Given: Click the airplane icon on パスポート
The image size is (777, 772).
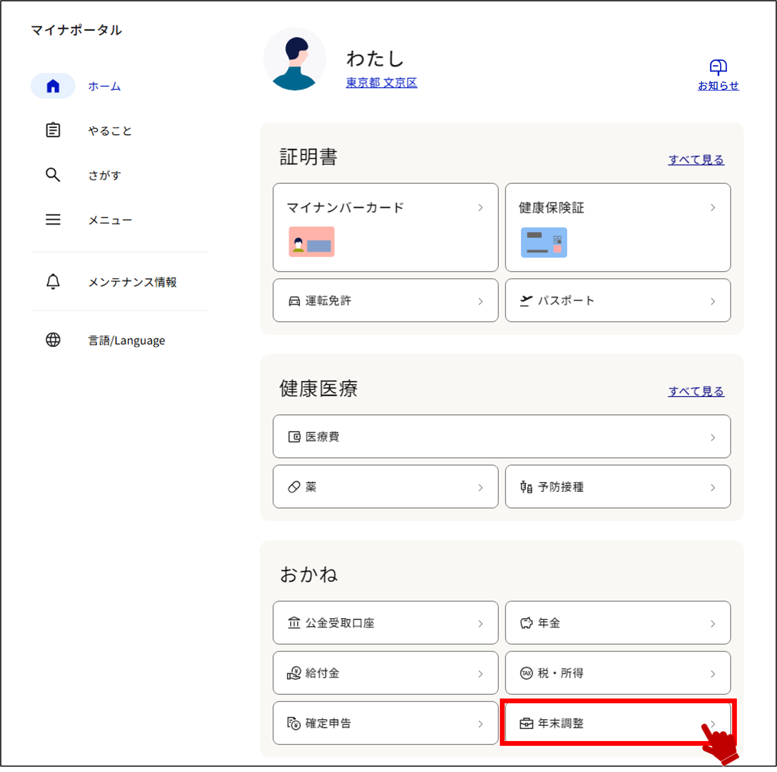Looking at the screenshot, I should tap(526, 301).
